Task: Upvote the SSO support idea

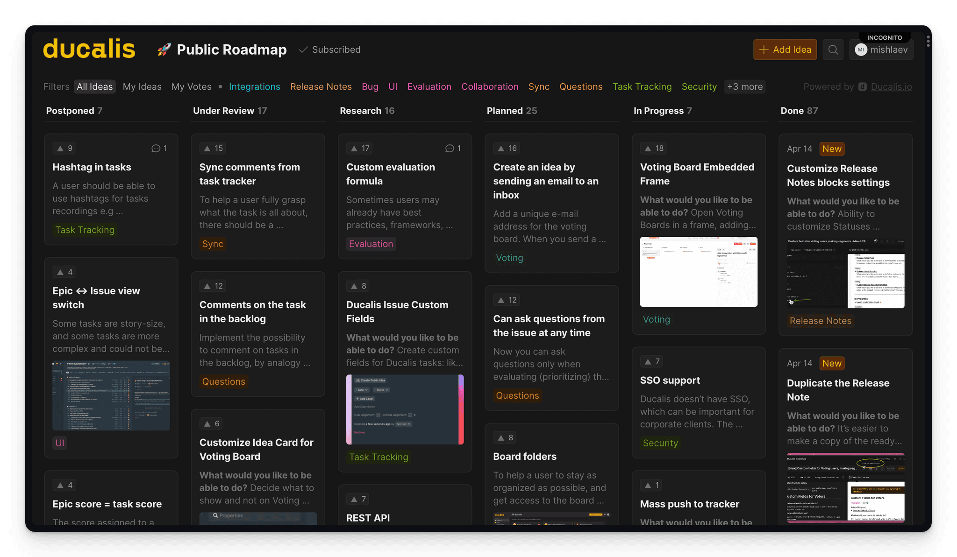Action: point(652,362)
